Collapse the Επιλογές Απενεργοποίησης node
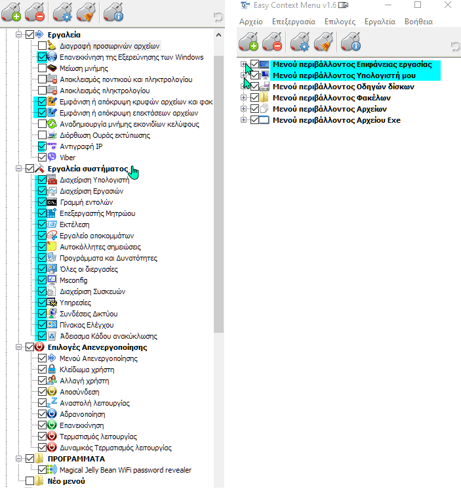This screenshot has height=491, width=461. 19,347
